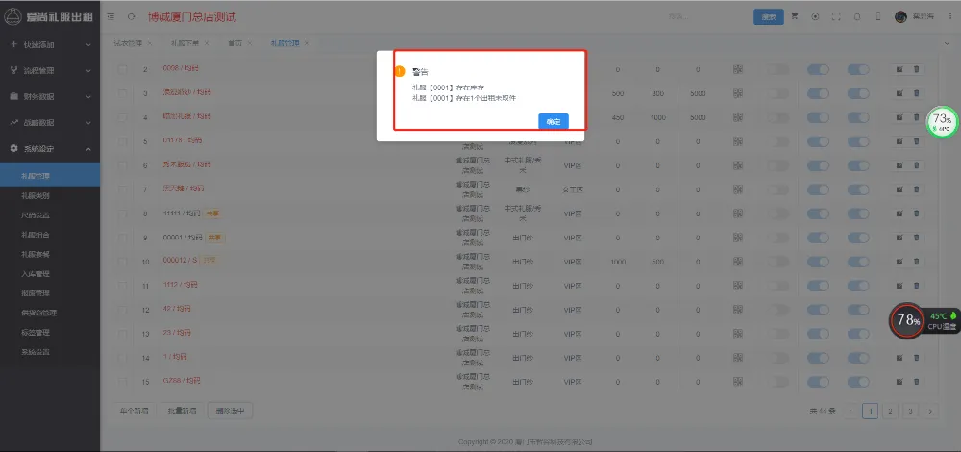
Task: Collapse sidebar with the hamburger menu icon
Action: 111,17
